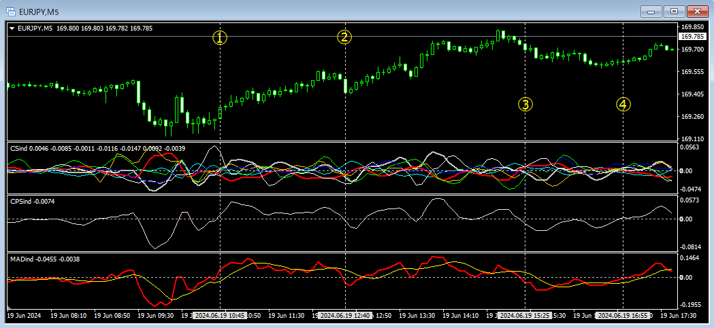
Task: Click the 19 Jun 14:10 time axis label
Action: click(461, 315)
